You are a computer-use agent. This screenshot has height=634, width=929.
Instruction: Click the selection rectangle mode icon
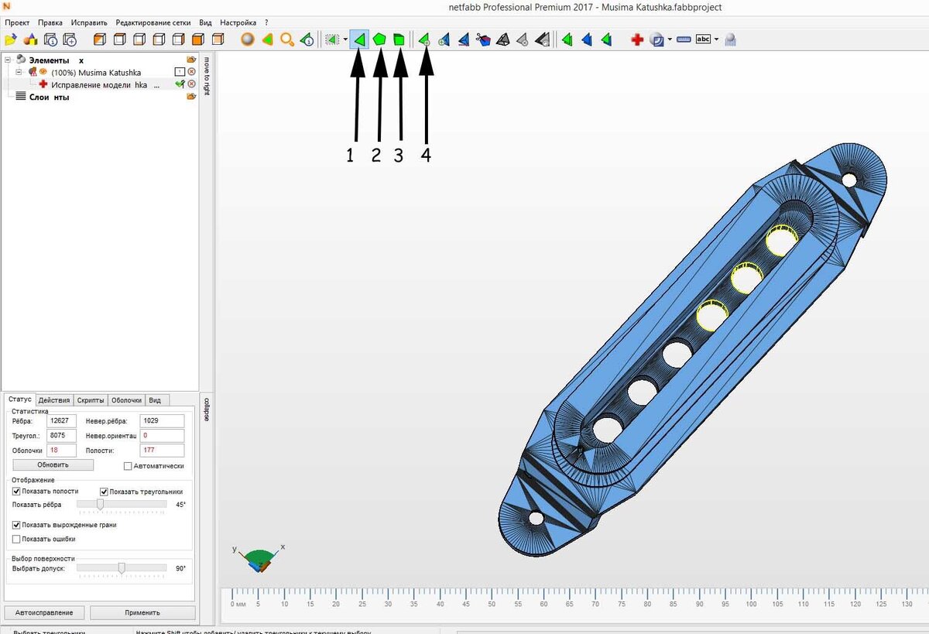pyautogui.click(x=333, y=39)
